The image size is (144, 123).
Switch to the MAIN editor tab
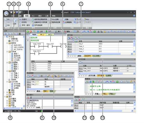click(x=34, y=35)
